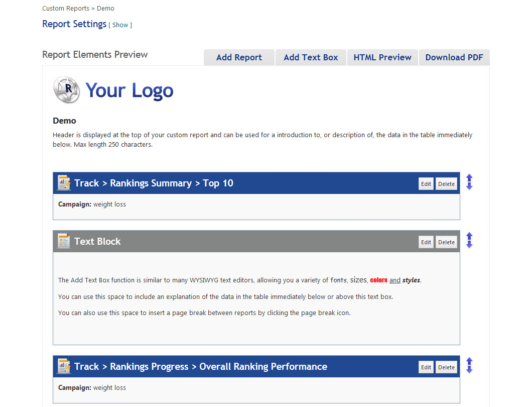Click the bold italic 'styles' word
Screen dimensions: 530x407
pos(411,280)
